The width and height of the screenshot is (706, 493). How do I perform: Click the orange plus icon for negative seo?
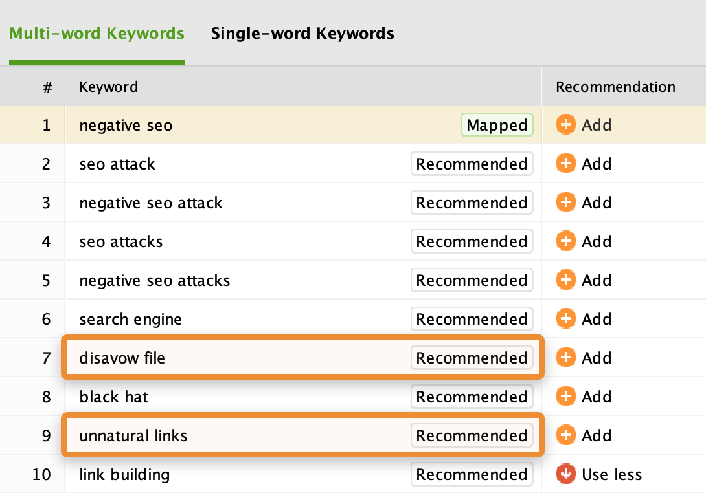tap(565, 125)
